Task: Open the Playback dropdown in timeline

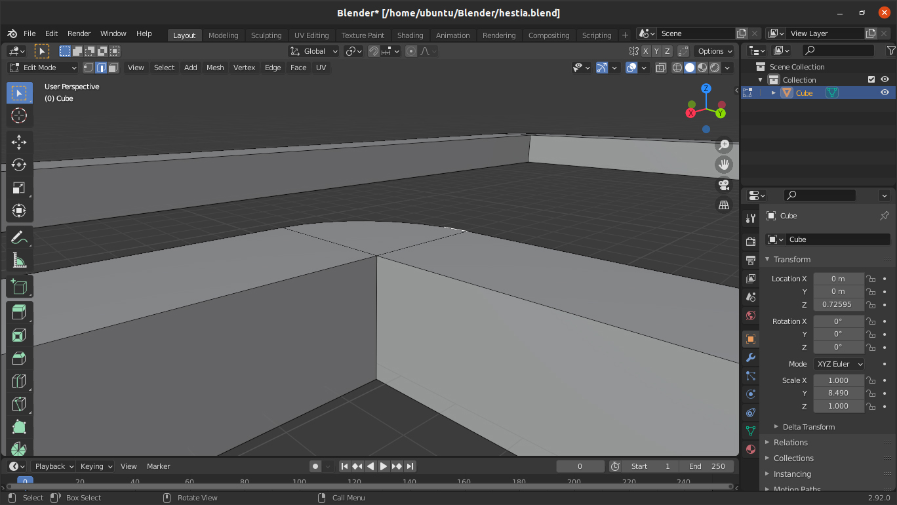Action: pyautogui.click(x=53, y=466)
